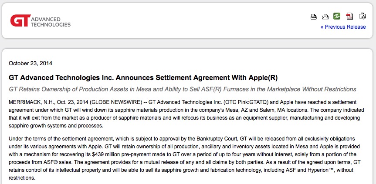The image size is (376, 184).
Task: Add release to briefcase icon
Action: 362,16
